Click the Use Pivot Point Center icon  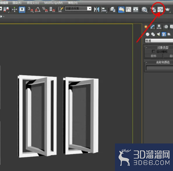(6, 9)
